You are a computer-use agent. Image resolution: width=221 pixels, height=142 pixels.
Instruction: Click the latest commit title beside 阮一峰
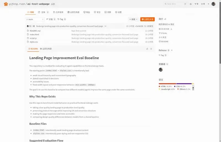click(70, 26)
